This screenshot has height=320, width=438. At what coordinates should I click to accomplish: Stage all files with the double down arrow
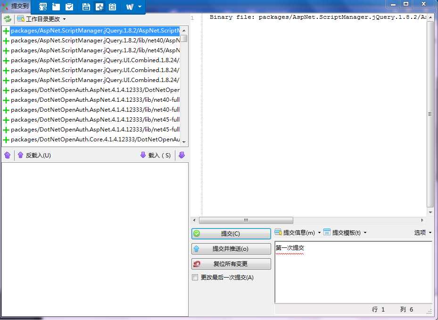(182, 155)
